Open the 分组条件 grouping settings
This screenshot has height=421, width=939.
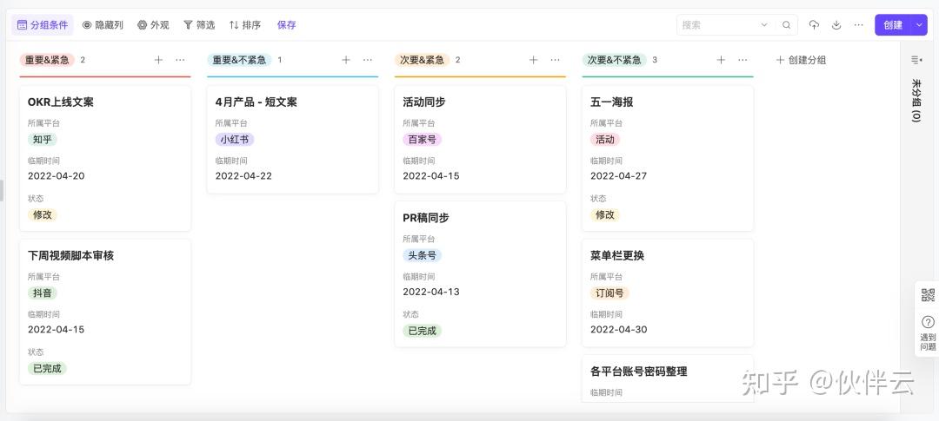(43, 25)
